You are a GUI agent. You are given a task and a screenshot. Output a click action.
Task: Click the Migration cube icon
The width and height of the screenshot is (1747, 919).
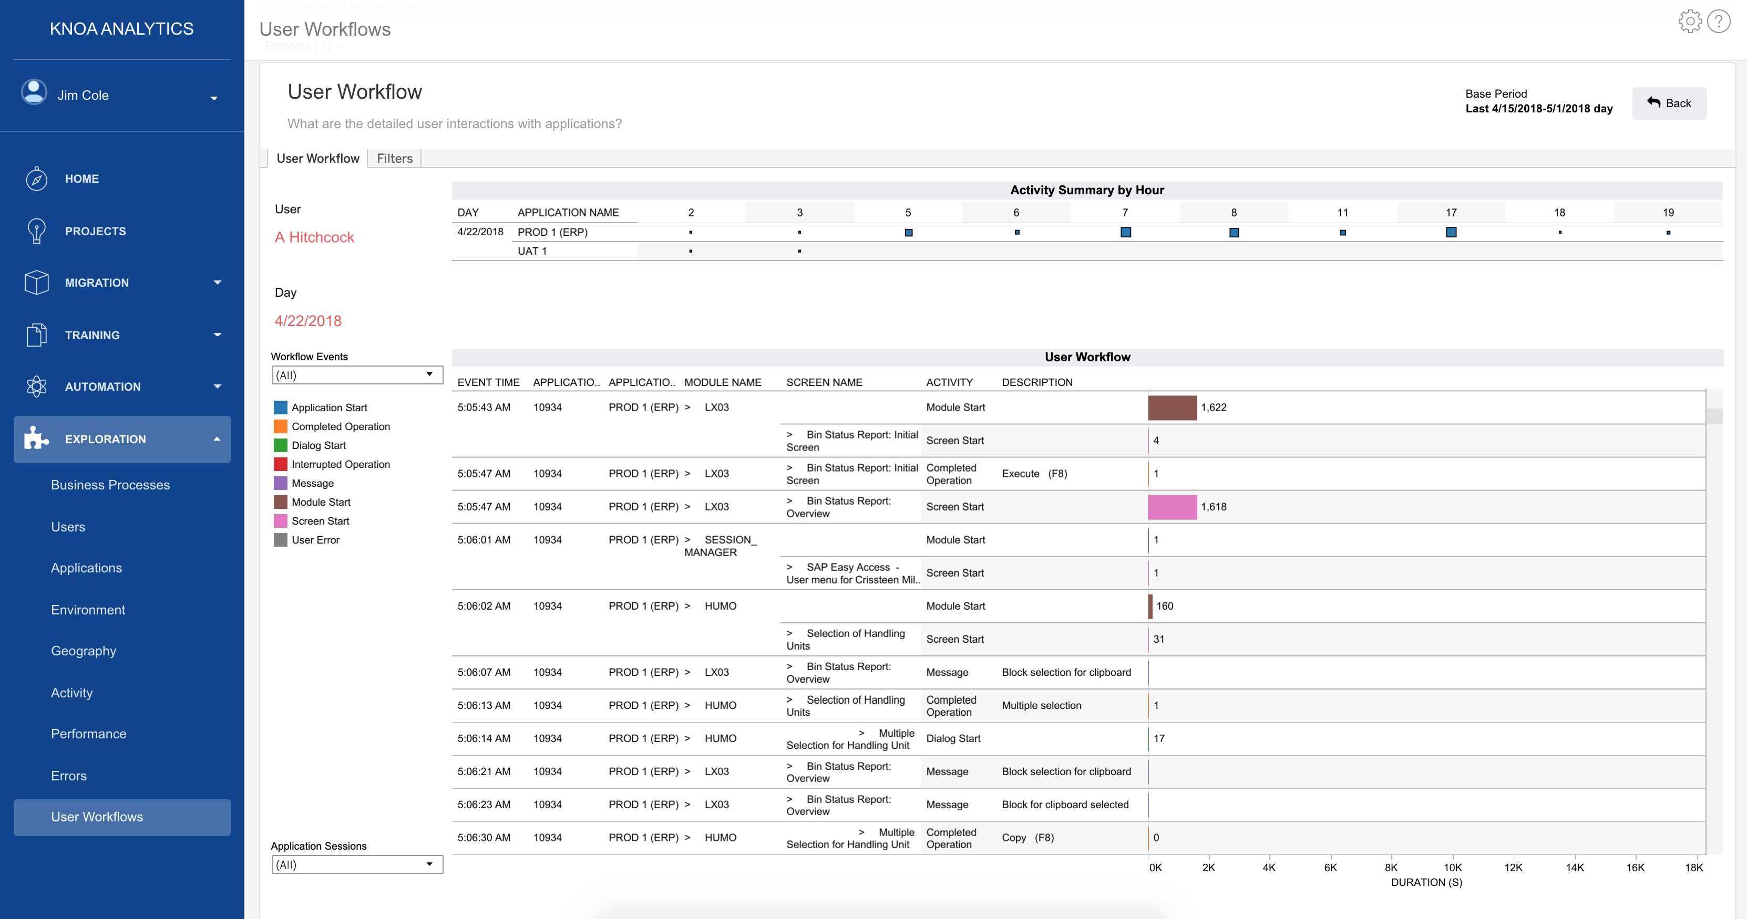pyautogui.click(x=36, y=283)
